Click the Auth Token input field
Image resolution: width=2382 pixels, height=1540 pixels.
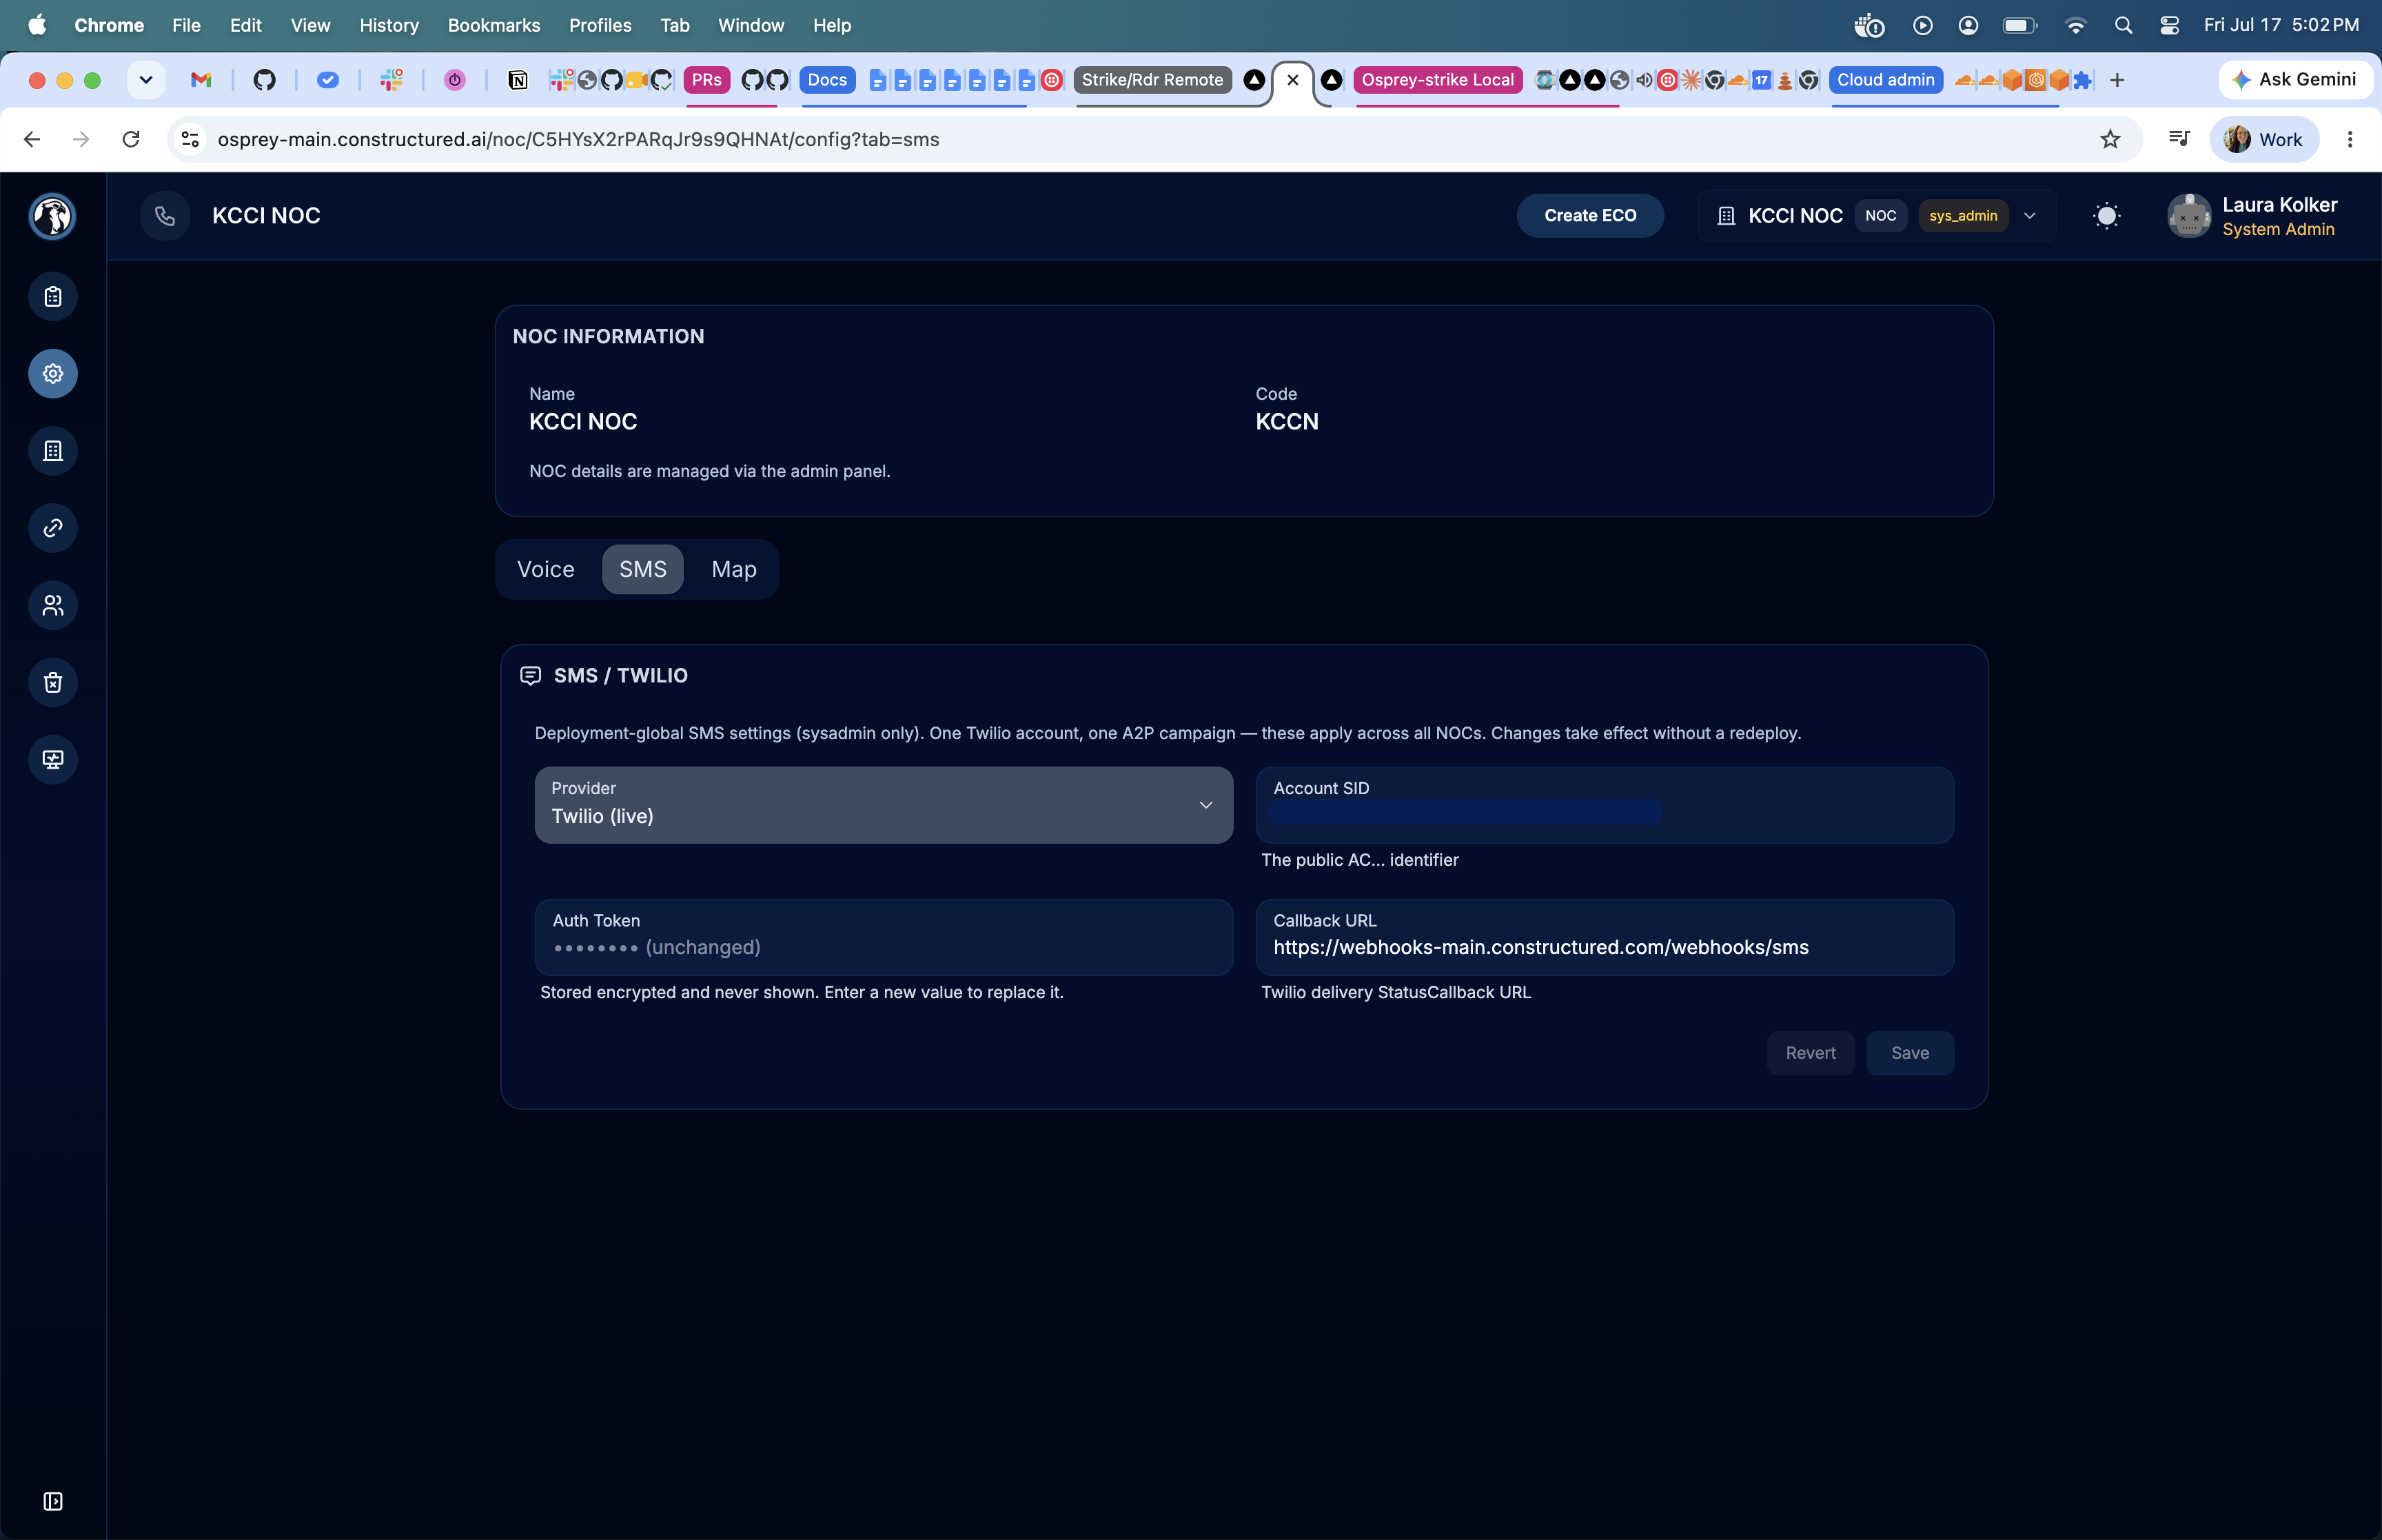(x=884, y=937)
